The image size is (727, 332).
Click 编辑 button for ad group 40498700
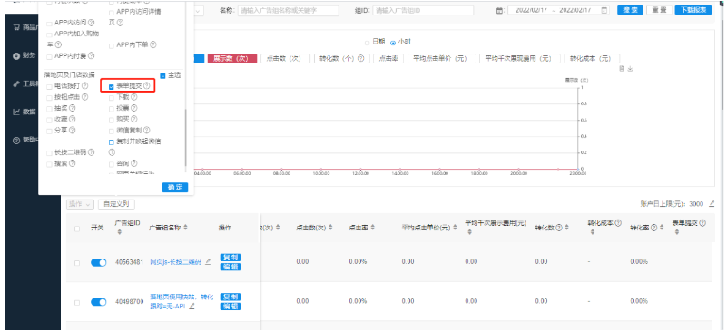click(231, 307)
